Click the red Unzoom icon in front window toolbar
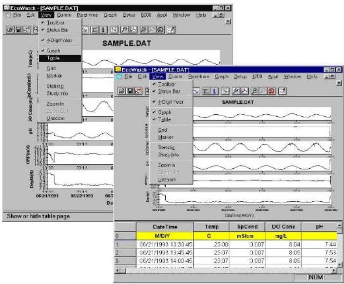 coord(271,91)
